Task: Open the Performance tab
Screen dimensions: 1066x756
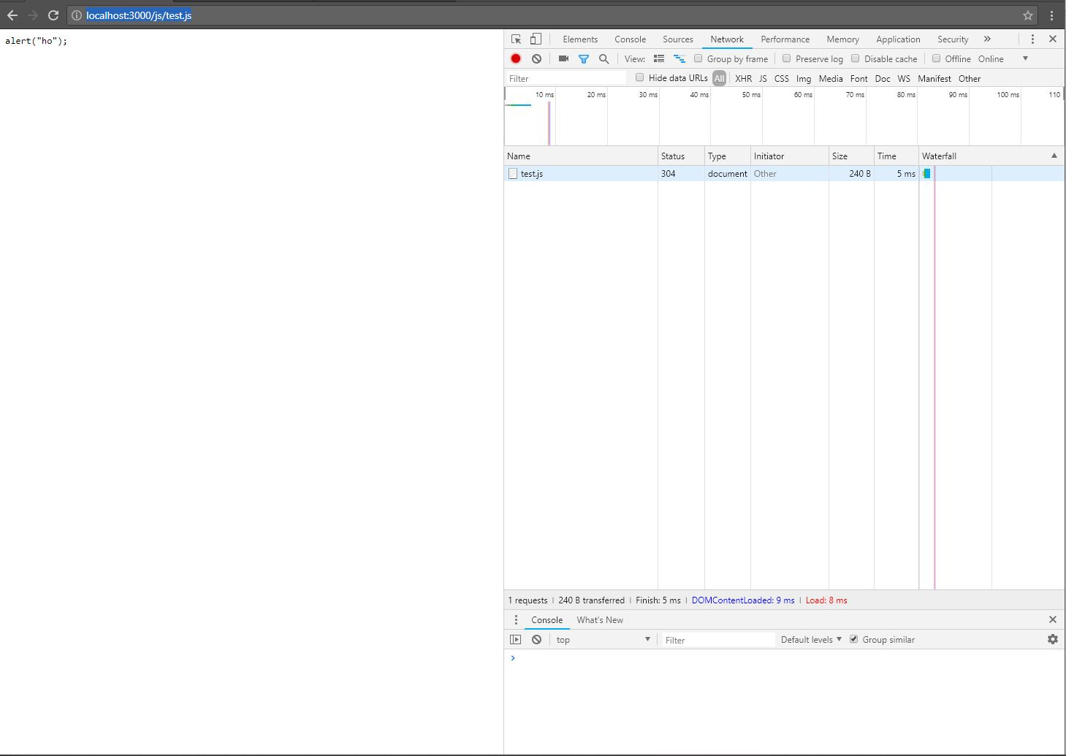Action: [785, 39]
